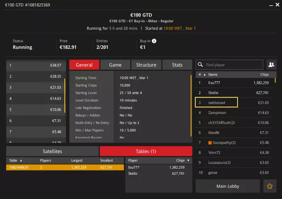Select player Lucasasura(2) row
The image size is (282, 199).
pyautogui.click(x=234, y=162)
